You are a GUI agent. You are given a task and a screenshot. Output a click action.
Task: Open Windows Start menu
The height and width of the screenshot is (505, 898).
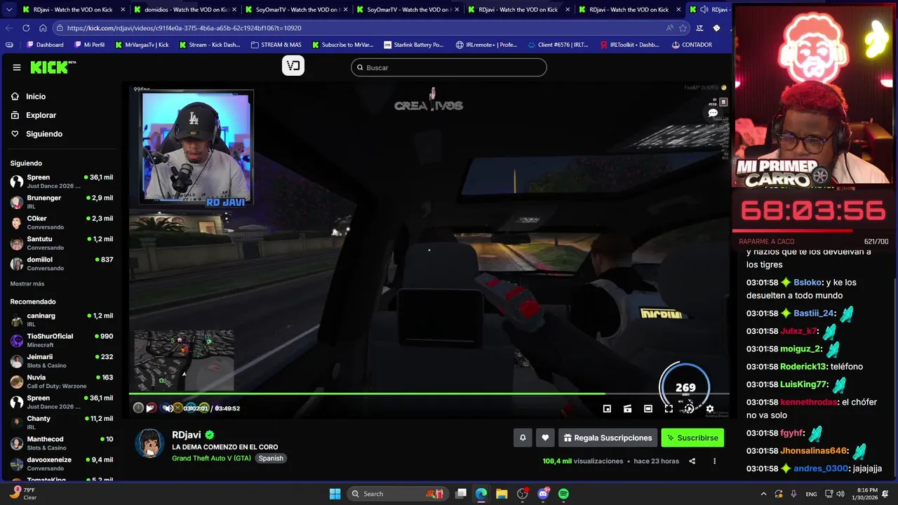point(335,494)
